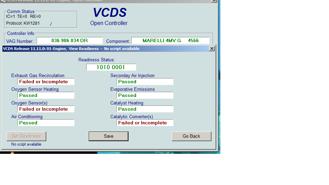Click the Catalyst Heating Passed field

(145, 109)
